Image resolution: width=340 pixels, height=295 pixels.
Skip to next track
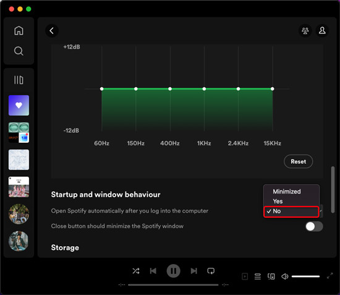click(x=193, y=271)
